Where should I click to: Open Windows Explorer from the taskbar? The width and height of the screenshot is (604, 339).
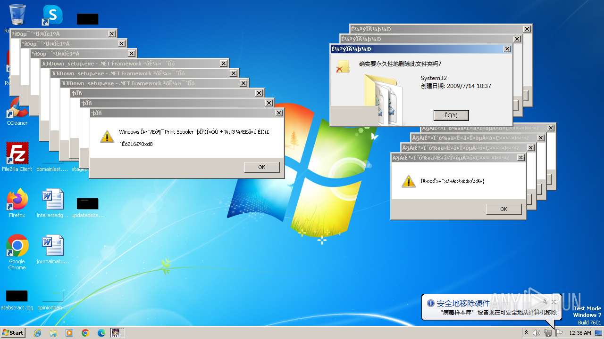pyautogui.click(x=53, y=333)
